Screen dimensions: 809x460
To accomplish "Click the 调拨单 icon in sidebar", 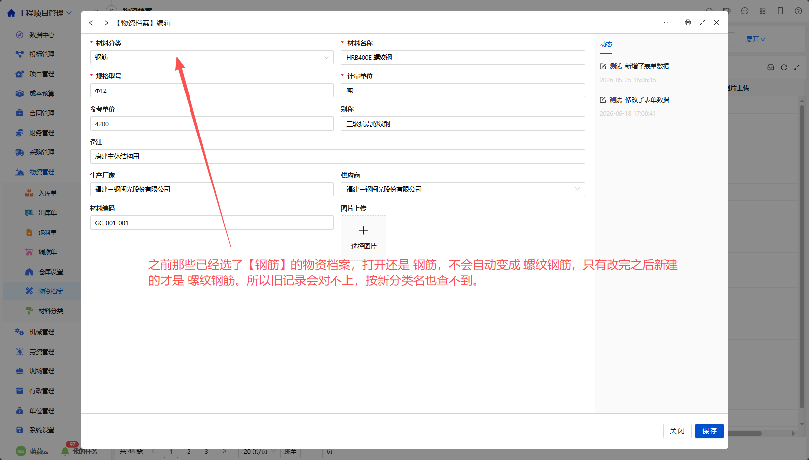I will point(29,252).
